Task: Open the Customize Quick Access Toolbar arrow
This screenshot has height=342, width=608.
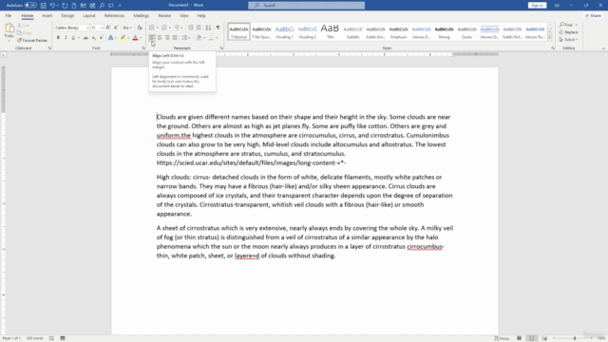Action: pos(120,6)
